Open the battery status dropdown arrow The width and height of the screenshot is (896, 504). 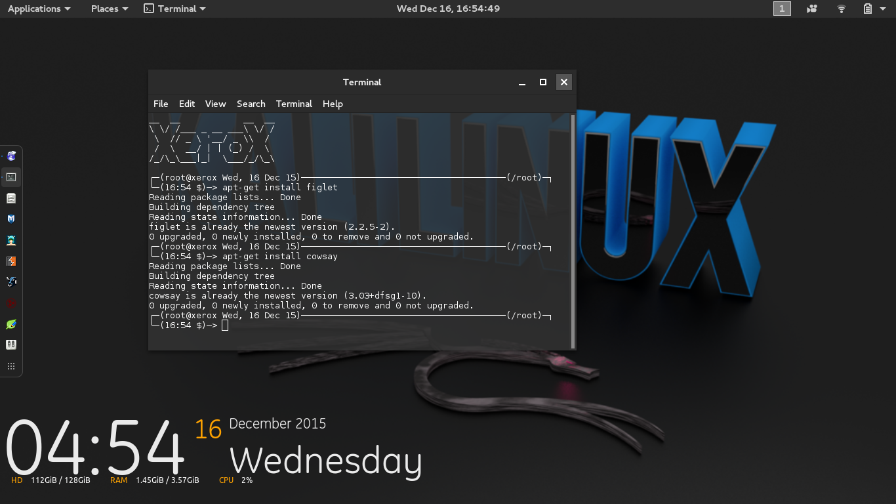click(882, 9)
